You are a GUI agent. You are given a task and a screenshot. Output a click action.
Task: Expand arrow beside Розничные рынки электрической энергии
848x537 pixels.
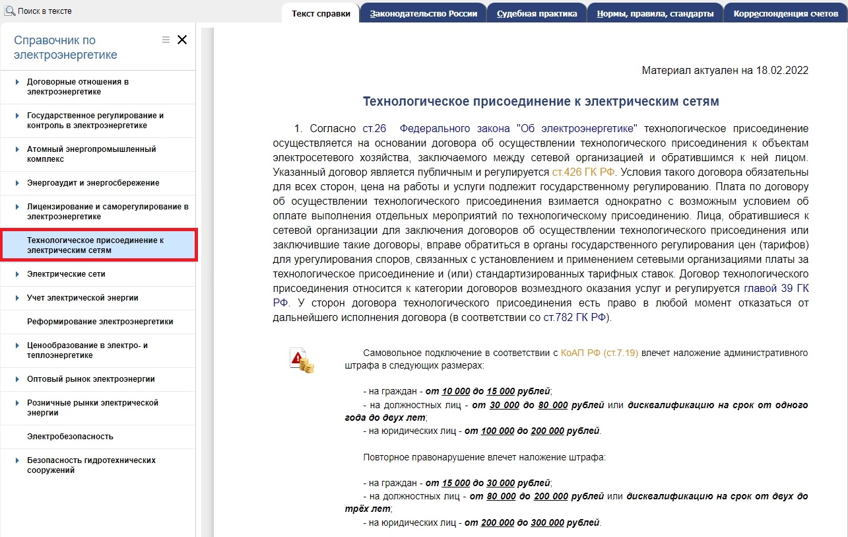[17, 403]
